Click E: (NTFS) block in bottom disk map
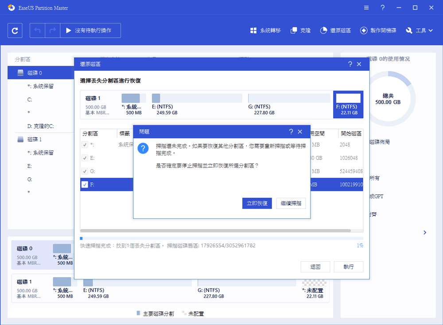443x325 pixels. tap(138, 289)
